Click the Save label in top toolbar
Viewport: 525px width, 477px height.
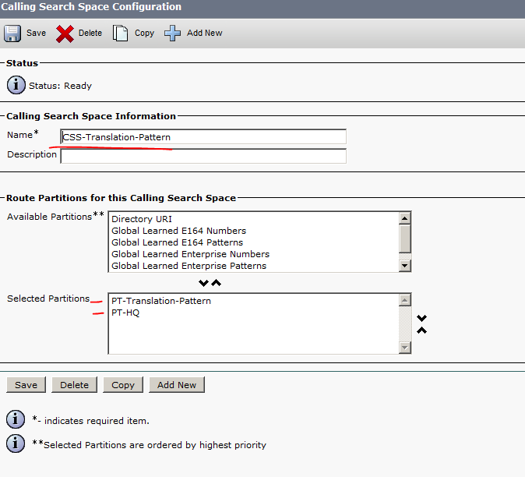[36, 34]
